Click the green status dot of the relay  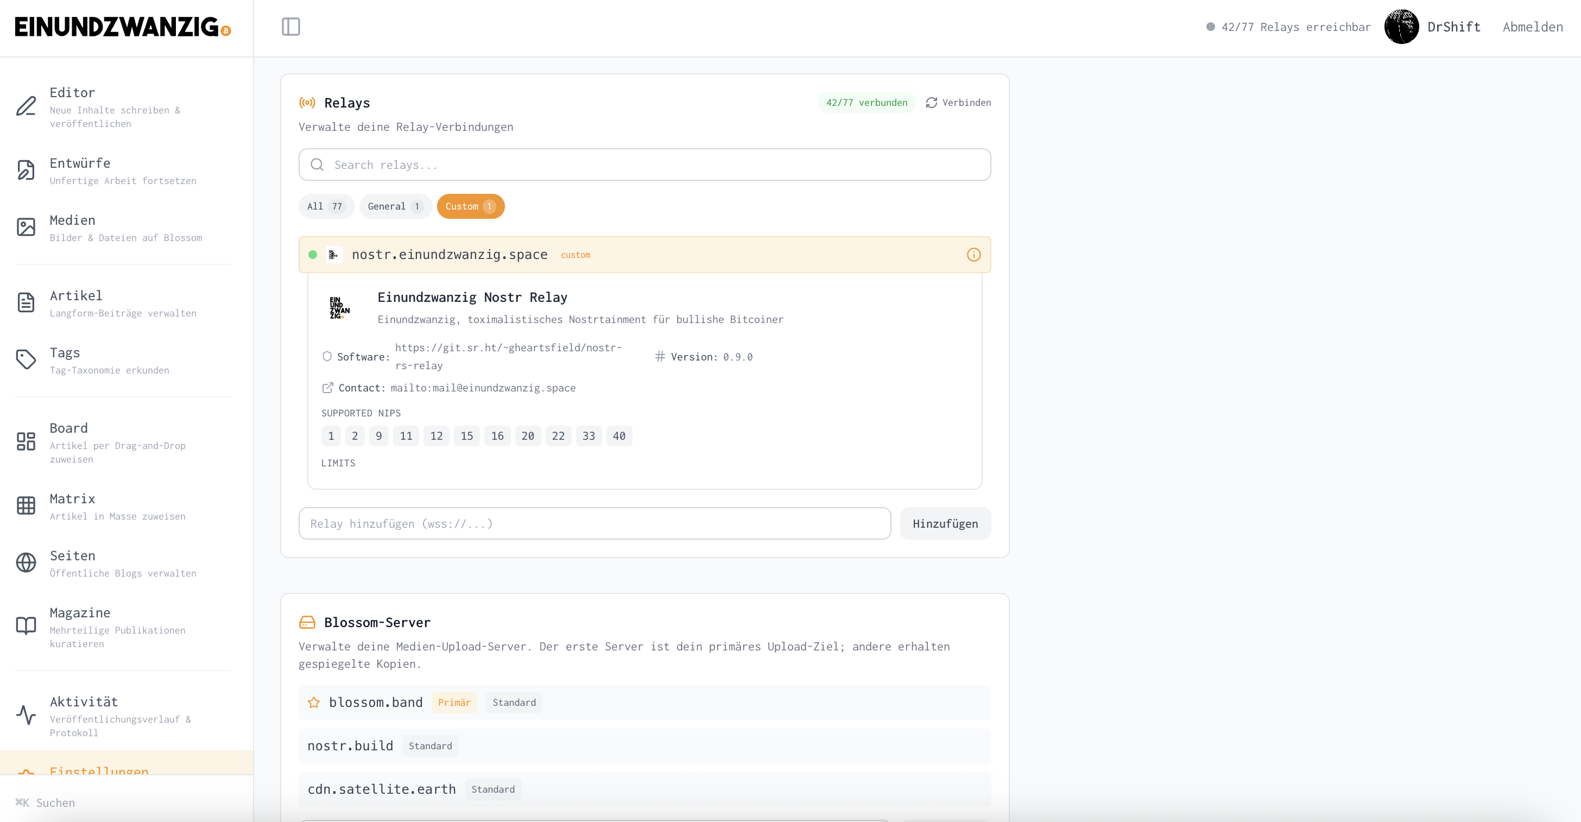pos(312,255)
